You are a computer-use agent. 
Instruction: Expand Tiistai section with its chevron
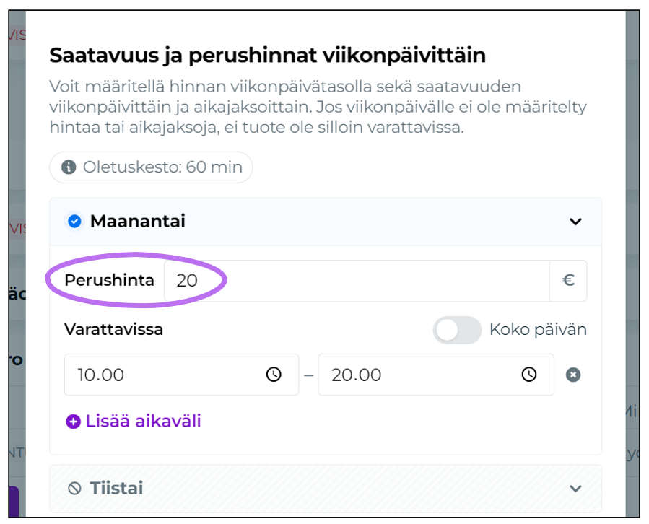575,489
